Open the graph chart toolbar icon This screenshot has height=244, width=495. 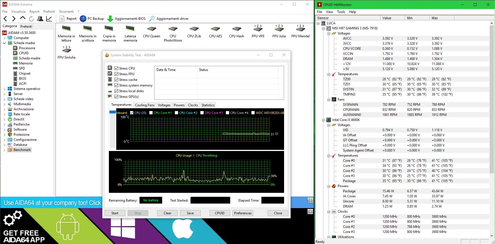tap(49, 19)
